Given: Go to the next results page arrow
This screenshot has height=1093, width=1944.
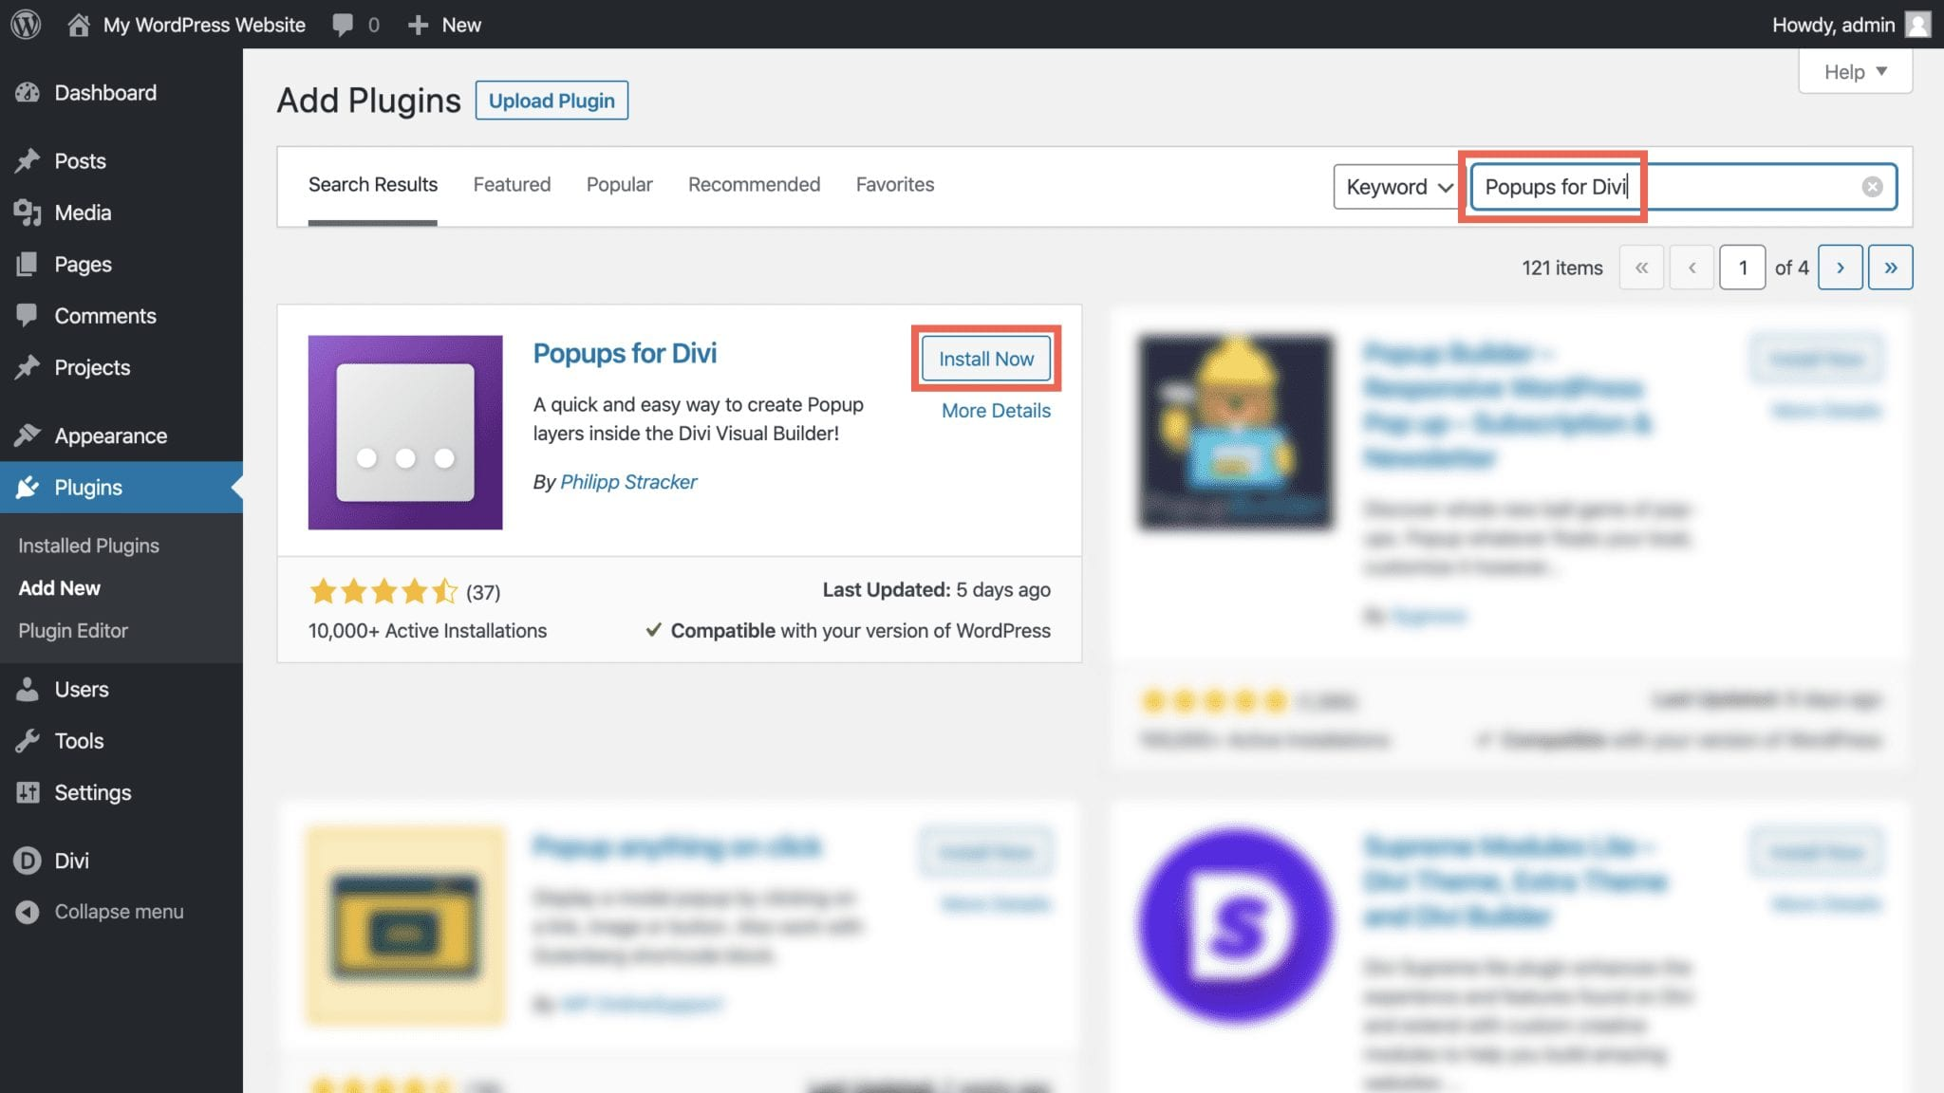Looking at the screenshot, I should [x=1840, y=268].
